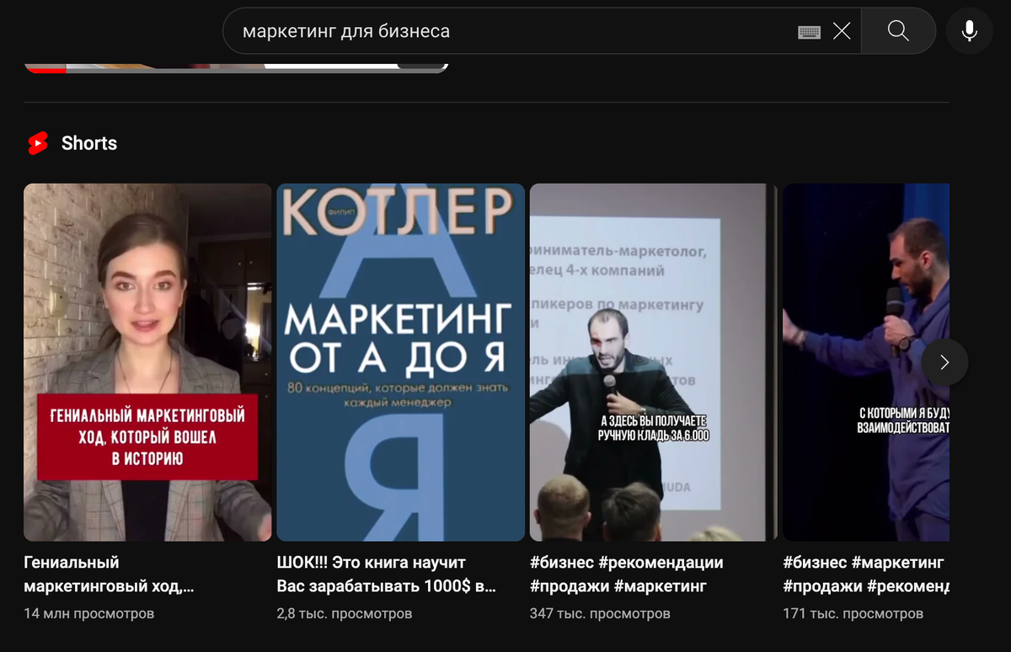Click '14 млн просмотров' text
Image resolution: width=1011 pixels, height=652 pixels.
(x=89, y=613)
